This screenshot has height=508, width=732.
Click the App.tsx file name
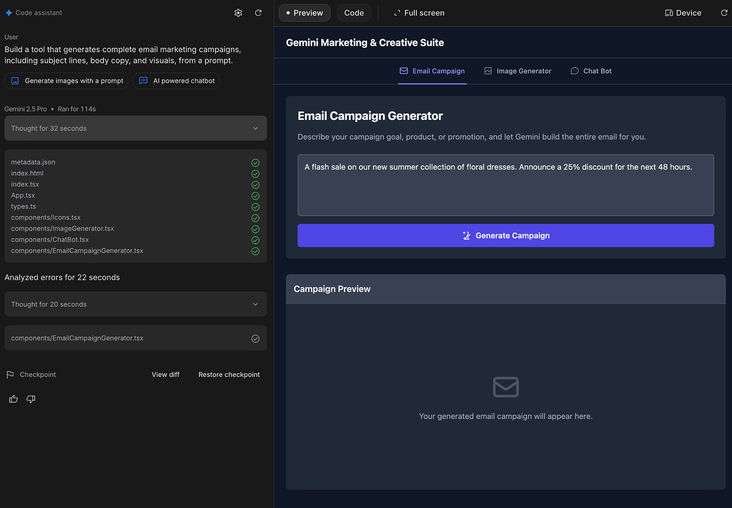pos(23,195)
